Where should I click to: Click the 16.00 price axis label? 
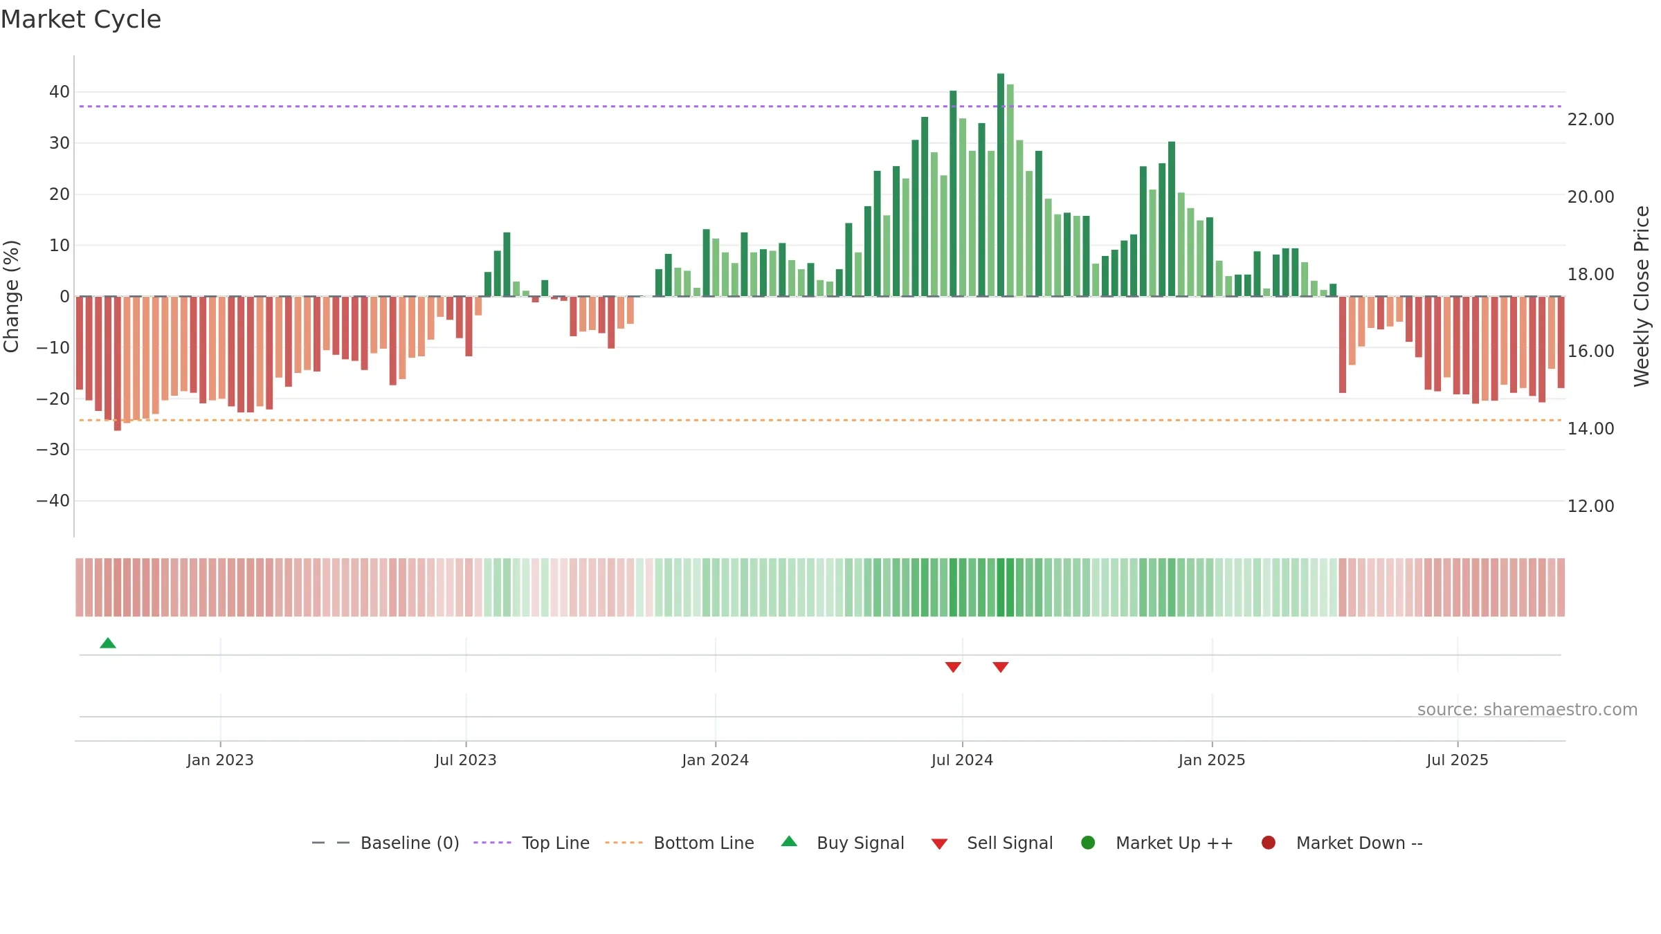1590,351
